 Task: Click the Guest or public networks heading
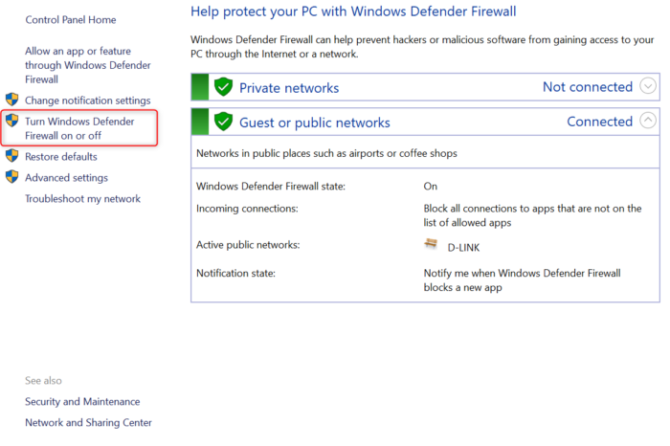point(315,123)
